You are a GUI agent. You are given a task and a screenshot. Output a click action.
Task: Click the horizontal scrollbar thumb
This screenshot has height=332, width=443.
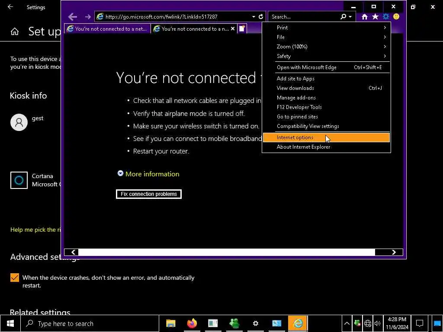[x=227, y=252]
